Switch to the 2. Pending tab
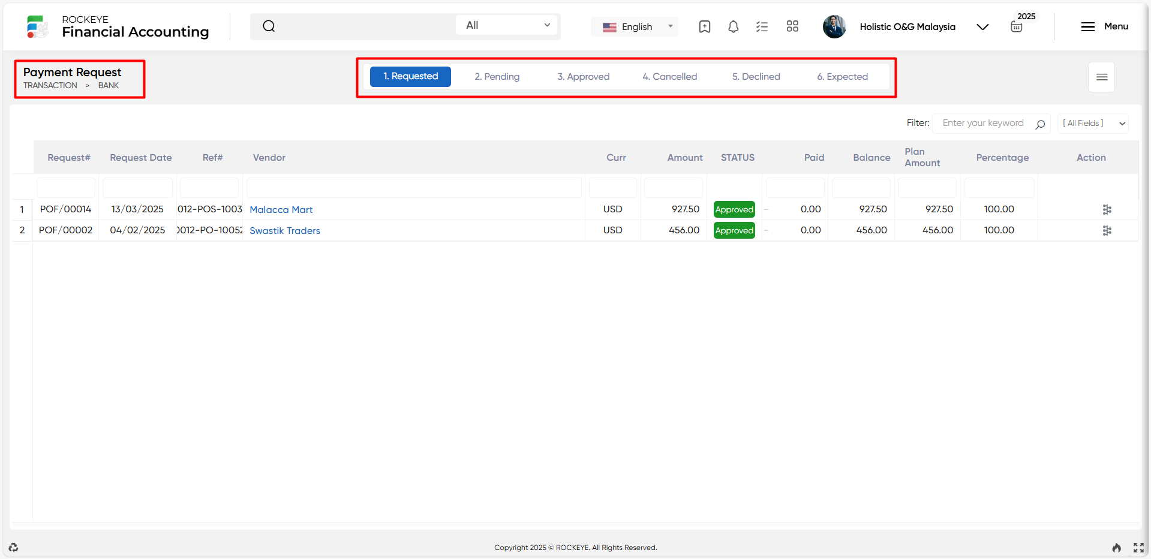This screenshot has width=1151, height=559. (497, 77)
